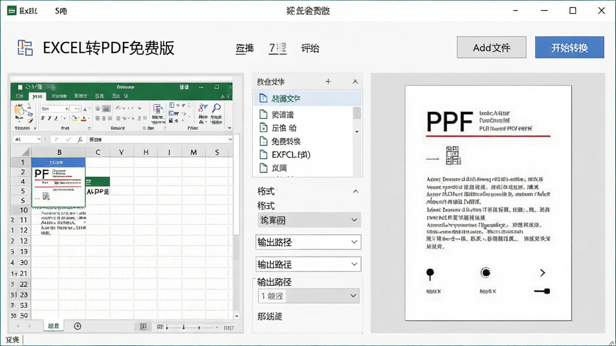
Task: Click the Sort and Filter icon in ribbon
Action: pyautogui.click(x=203, y=108)
